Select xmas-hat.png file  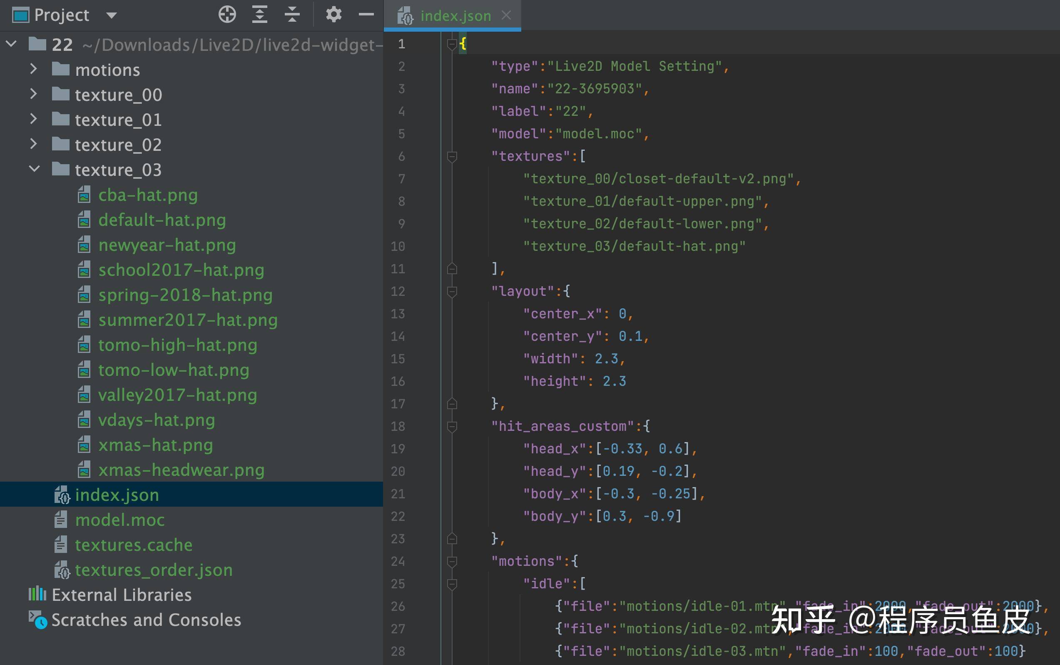pyautogui.click(x=156, y=445)
